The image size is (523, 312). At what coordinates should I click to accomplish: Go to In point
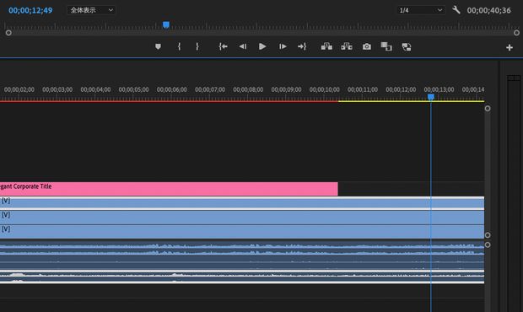224,46
